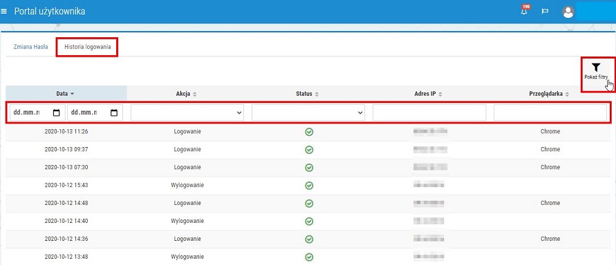Expand the Akcja filter dropdown
Screen dimensions: 616x265
(x=187, y=112)
